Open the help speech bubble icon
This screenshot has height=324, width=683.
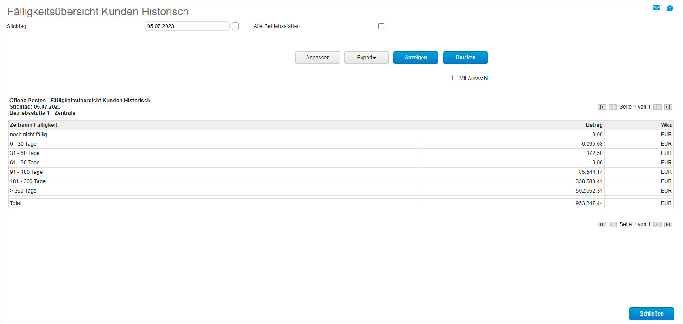click(670, 8)
